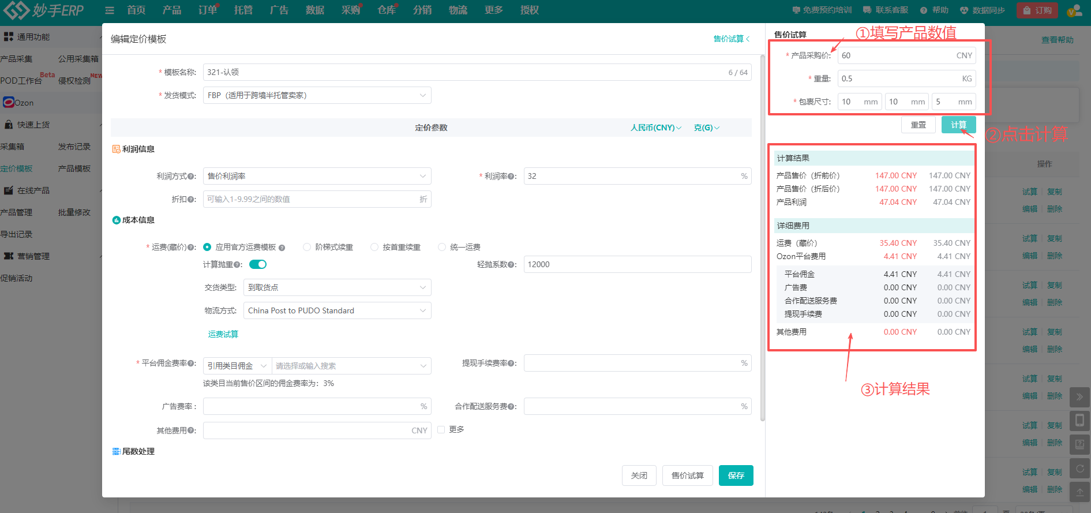1091x513 pixels.
Task: Open the 仓库 menu in top navigation
Action: point(387,10)
